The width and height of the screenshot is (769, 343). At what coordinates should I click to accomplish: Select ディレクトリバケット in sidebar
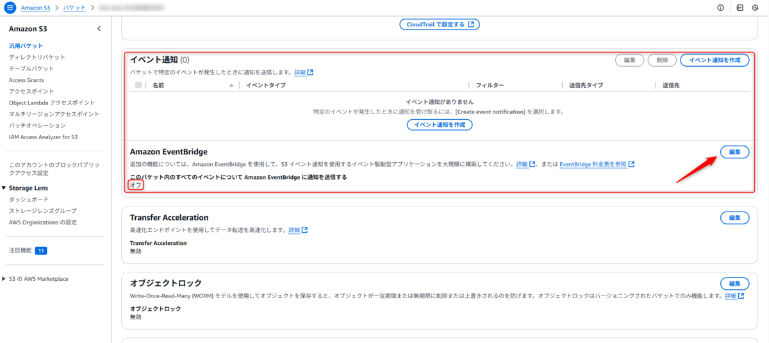point(37,57)
